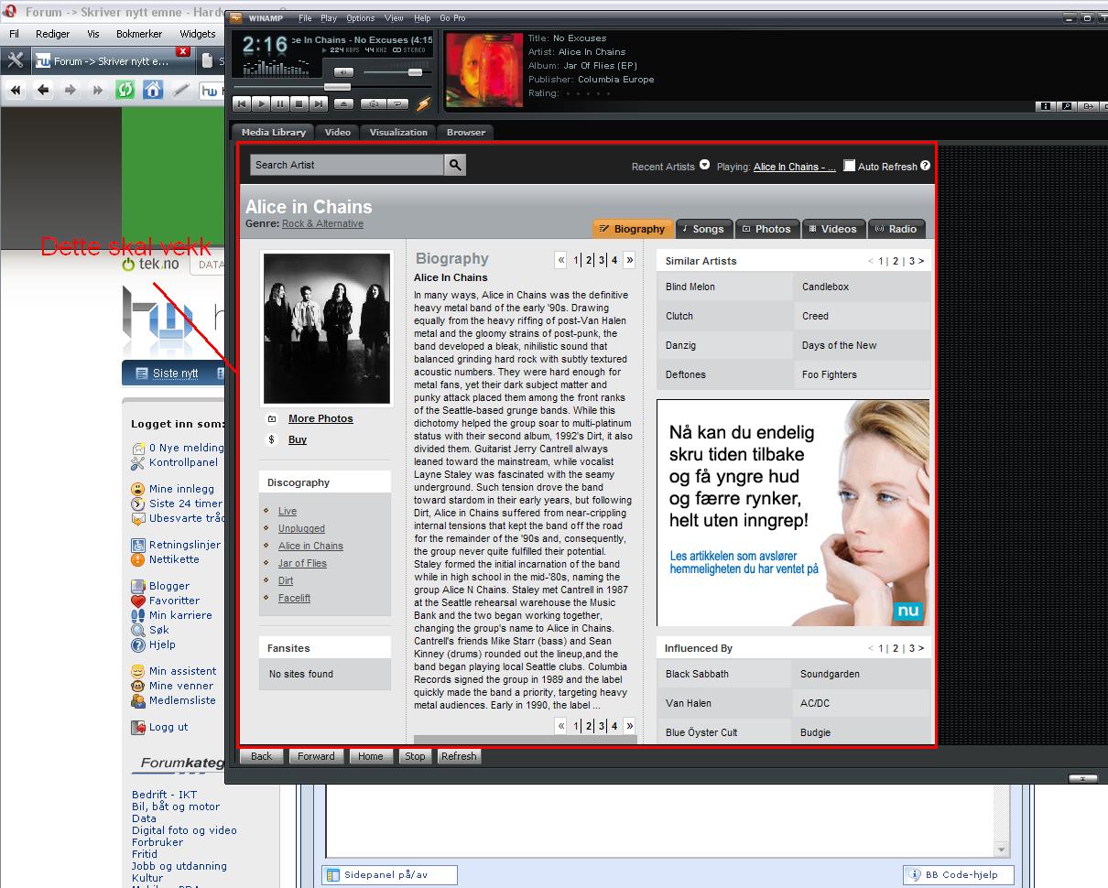Click the artist search magnifier button
This screenshot has height=888, width=1108.
(x=455, y=165)
